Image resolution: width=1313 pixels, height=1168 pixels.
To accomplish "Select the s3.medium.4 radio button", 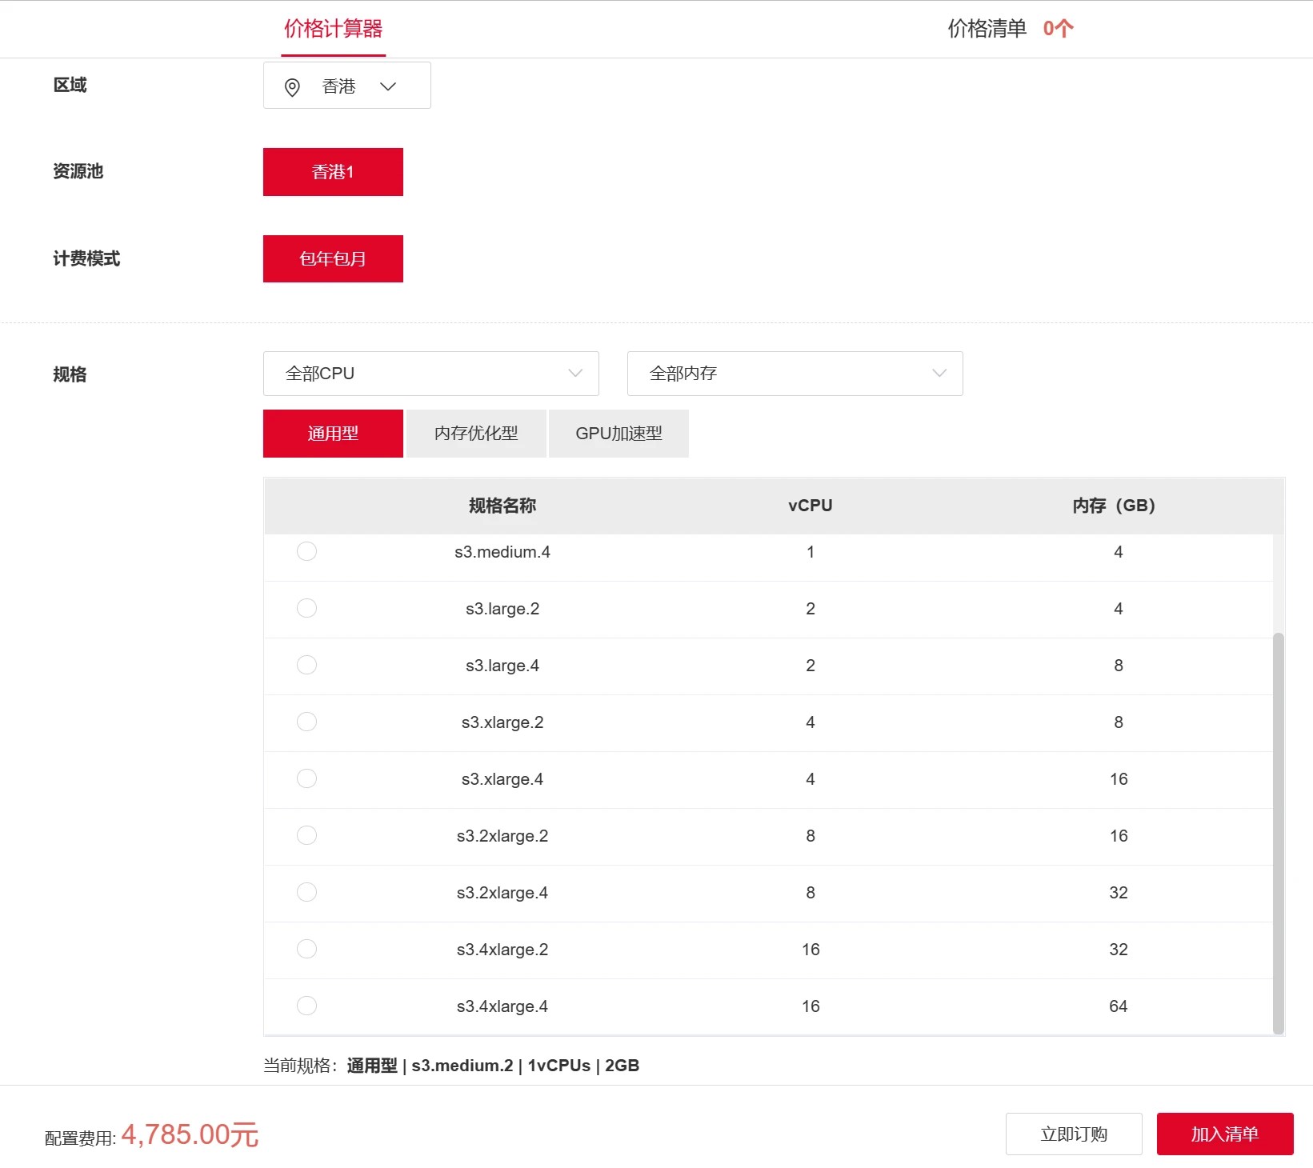I will point(306,551).
